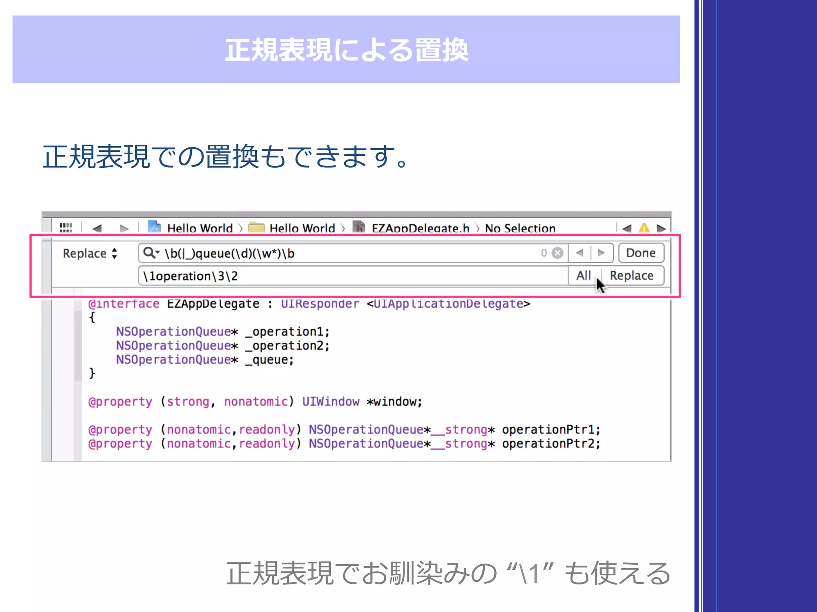This screenshot has height=612, width=817.
Task: Click UIApplicationDelegate protocol name
Action: [448, 304]
